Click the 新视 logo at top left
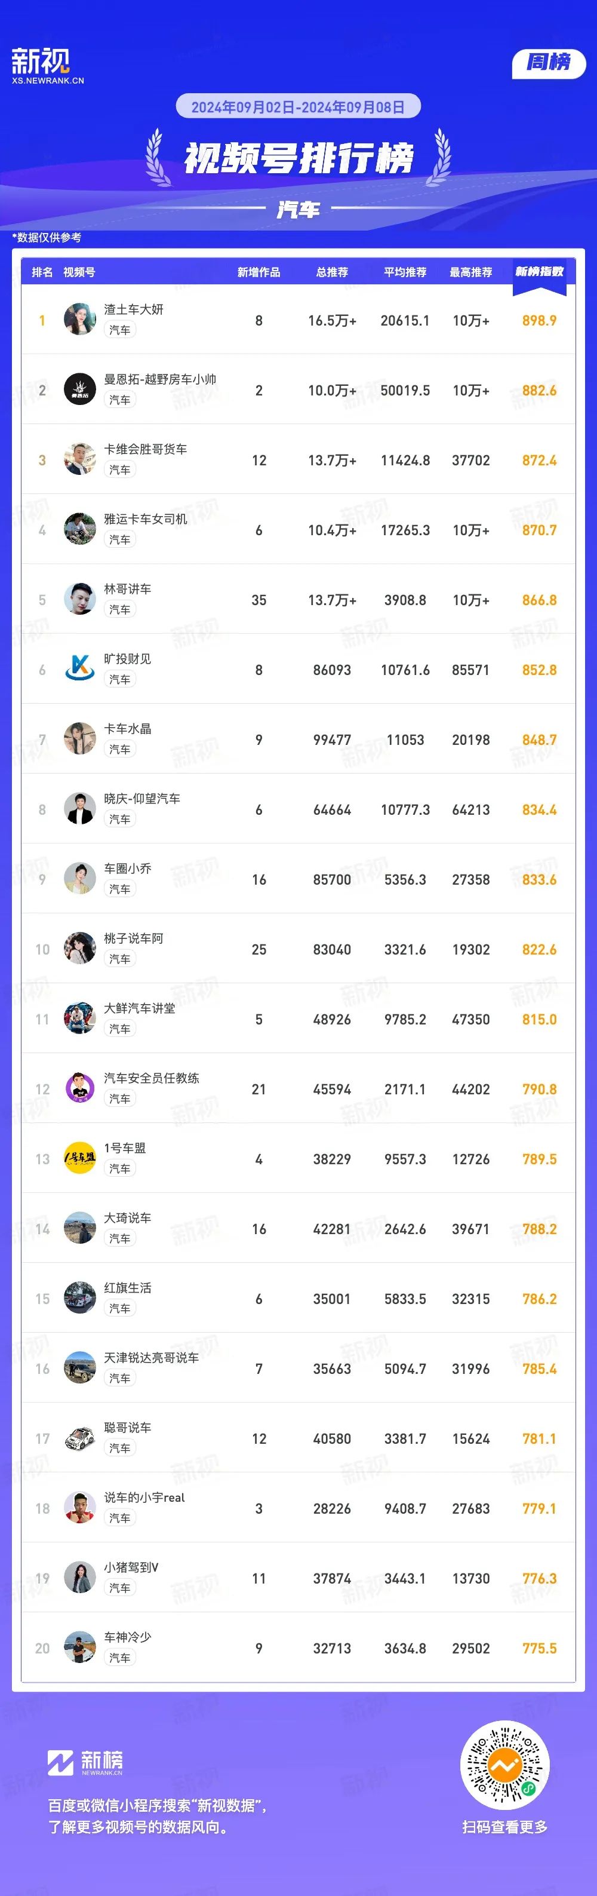Screen dimensions: 597x1896 point(47,66)
